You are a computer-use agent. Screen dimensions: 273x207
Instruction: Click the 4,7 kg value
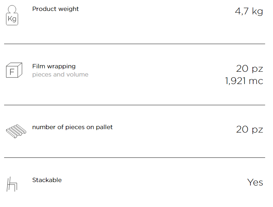point(249,12)
